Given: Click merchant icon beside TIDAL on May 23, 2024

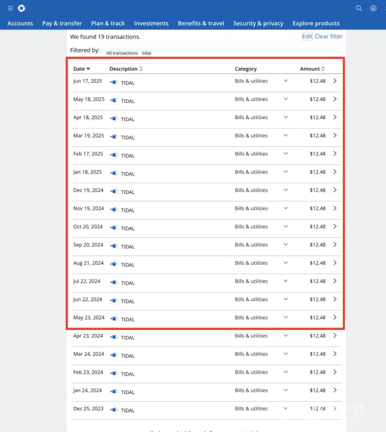Looking at the screenshot, I should click(114, 318).
